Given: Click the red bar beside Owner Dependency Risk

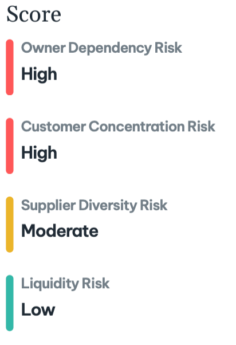Looking at the screenshot, I should pos(10,67).
